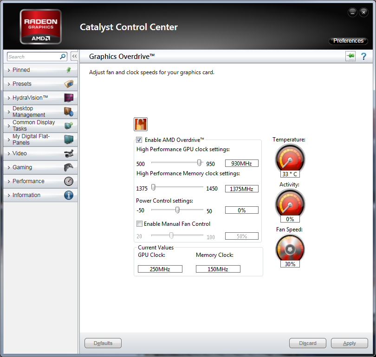Screen dimensions: 376x357
Task: Open the Preferences menu
Action: [348, 41]
